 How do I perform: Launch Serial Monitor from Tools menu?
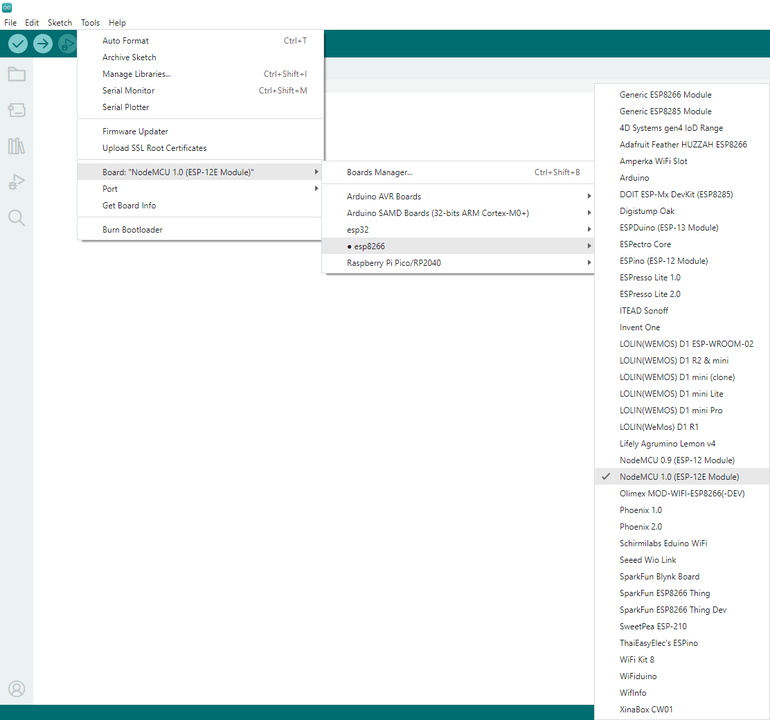200,91
